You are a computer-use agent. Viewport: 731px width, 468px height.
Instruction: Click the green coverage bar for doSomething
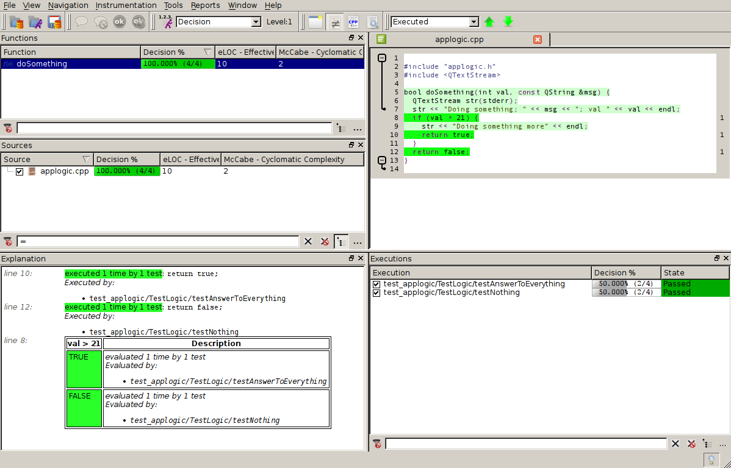coord(177,63)
